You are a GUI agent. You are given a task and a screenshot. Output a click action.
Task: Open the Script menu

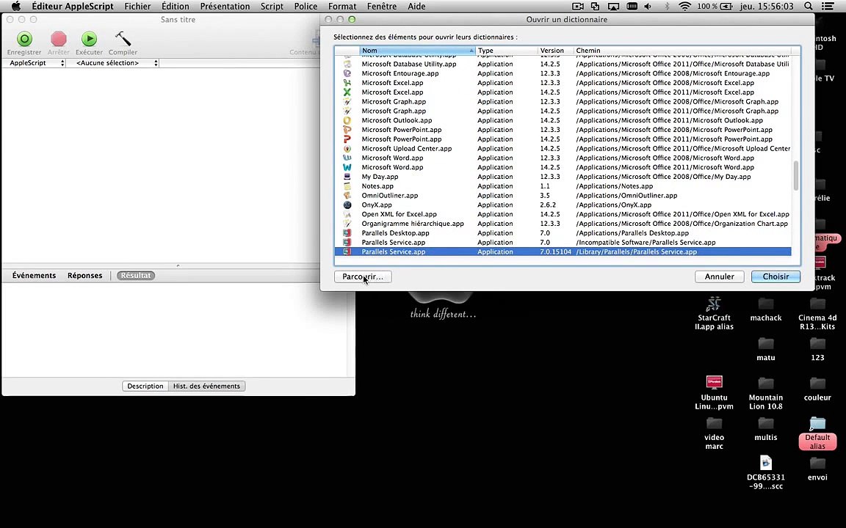[272, 7]
